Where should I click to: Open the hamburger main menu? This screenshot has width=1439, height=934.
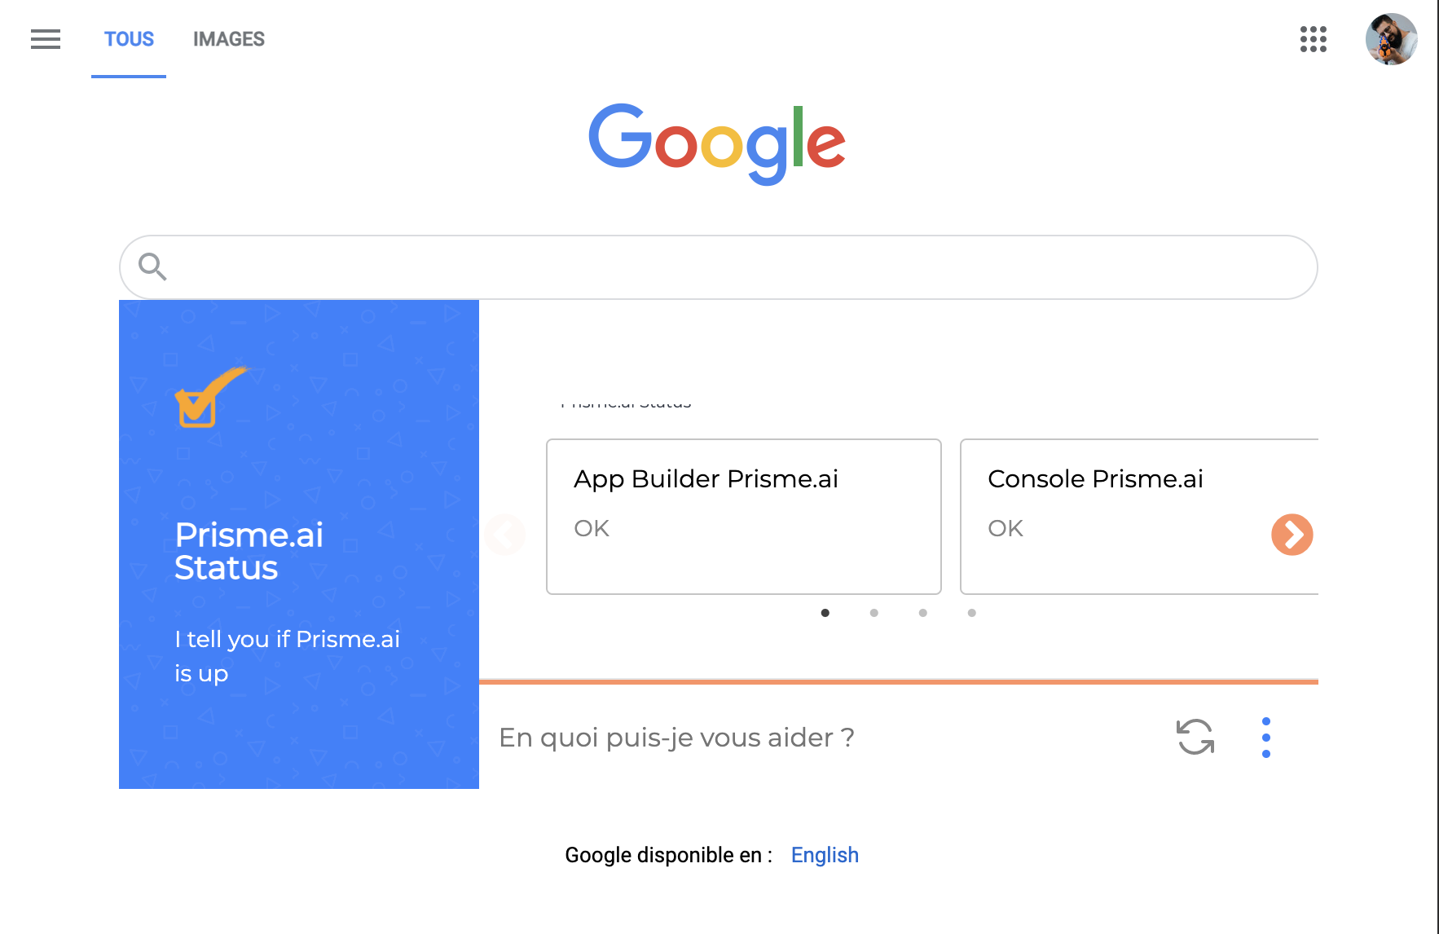tap(46, 39)
